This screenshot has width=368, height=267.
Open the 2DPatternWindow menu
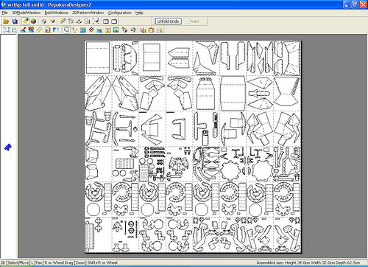click(x=88, y=13)
